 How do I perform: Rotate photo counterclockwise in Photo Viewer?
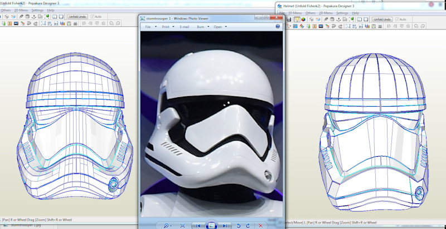pos(239,226)
